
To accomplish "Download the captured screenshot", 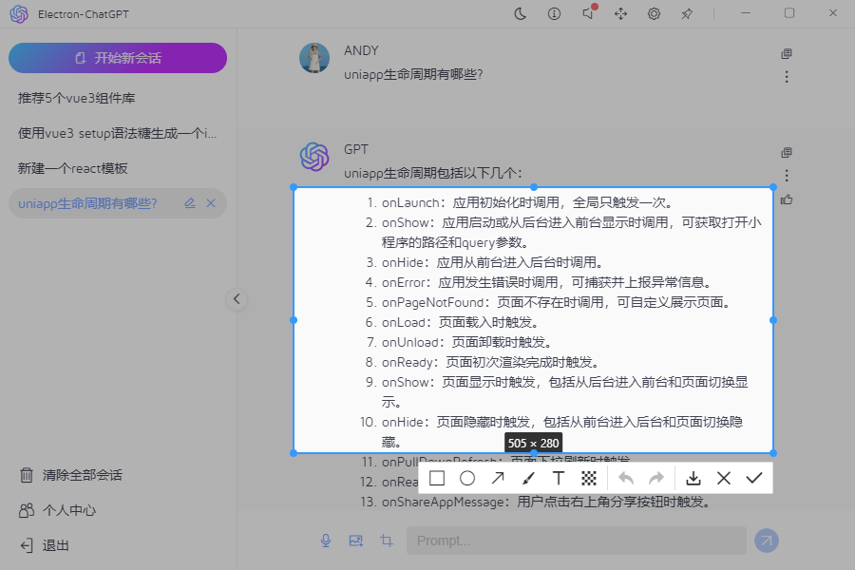I will [693, 478].
